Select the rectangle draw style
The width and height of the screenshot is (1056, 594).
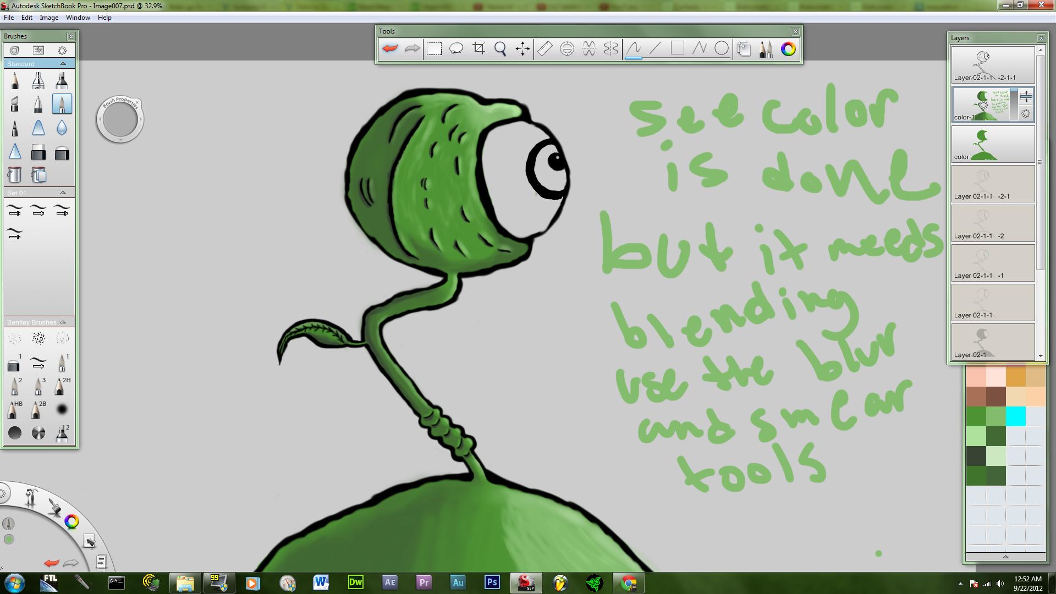(678, 49)
